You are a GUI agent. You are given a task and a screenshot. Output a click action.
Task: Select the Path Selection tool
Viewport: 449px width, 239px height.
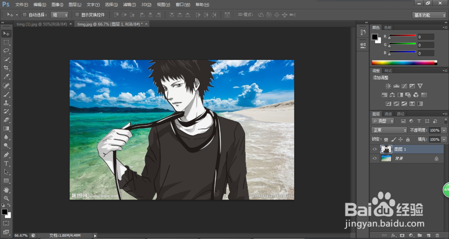click(x=6, y=172)
